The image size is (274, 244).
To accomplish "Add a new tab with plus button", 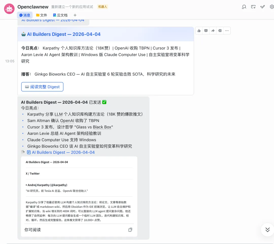I will pos(75,15).
